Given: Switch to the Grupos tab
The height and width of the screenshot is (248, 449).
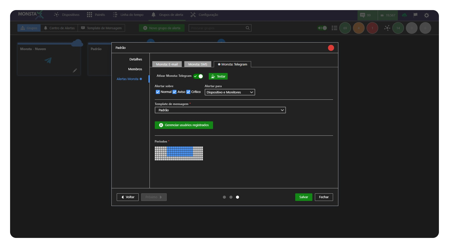Looking at the screenshot, I should point(29,28).
